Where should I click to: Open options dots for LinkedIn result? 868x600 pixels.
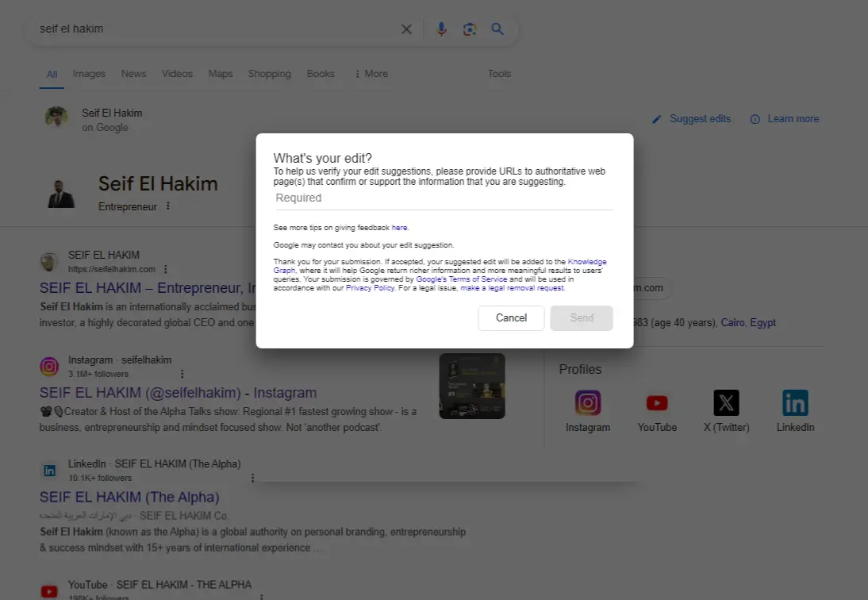(x=252, y=478)
